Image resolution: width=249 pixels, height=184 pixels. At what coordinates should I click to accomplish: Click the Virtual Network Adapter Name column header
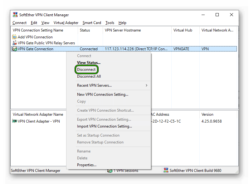point(39,114)
